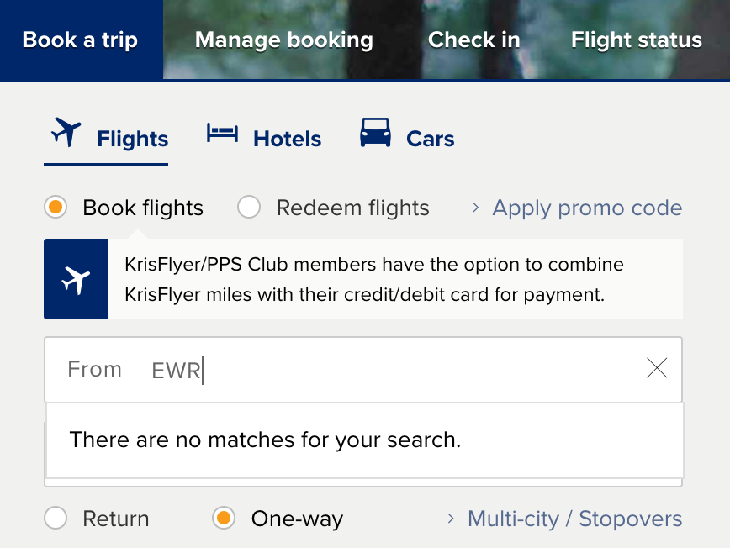Select the Book a trip tab
Viewport: 730px width, 548px height.
point(80,40)
